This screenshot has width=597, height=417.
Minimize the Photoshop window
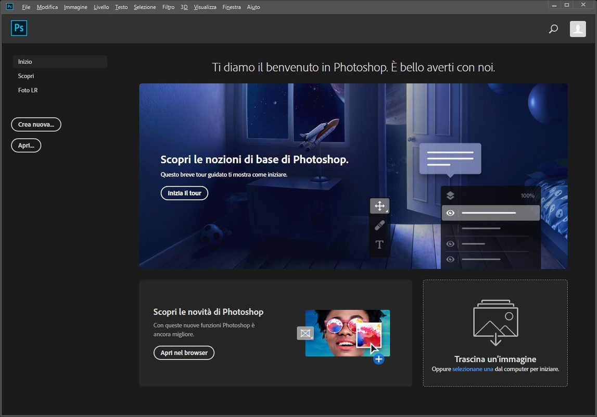coord(554,5)
